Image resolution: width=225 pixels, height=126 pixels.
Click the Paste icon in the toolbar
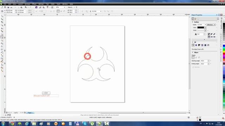point(21,7)
